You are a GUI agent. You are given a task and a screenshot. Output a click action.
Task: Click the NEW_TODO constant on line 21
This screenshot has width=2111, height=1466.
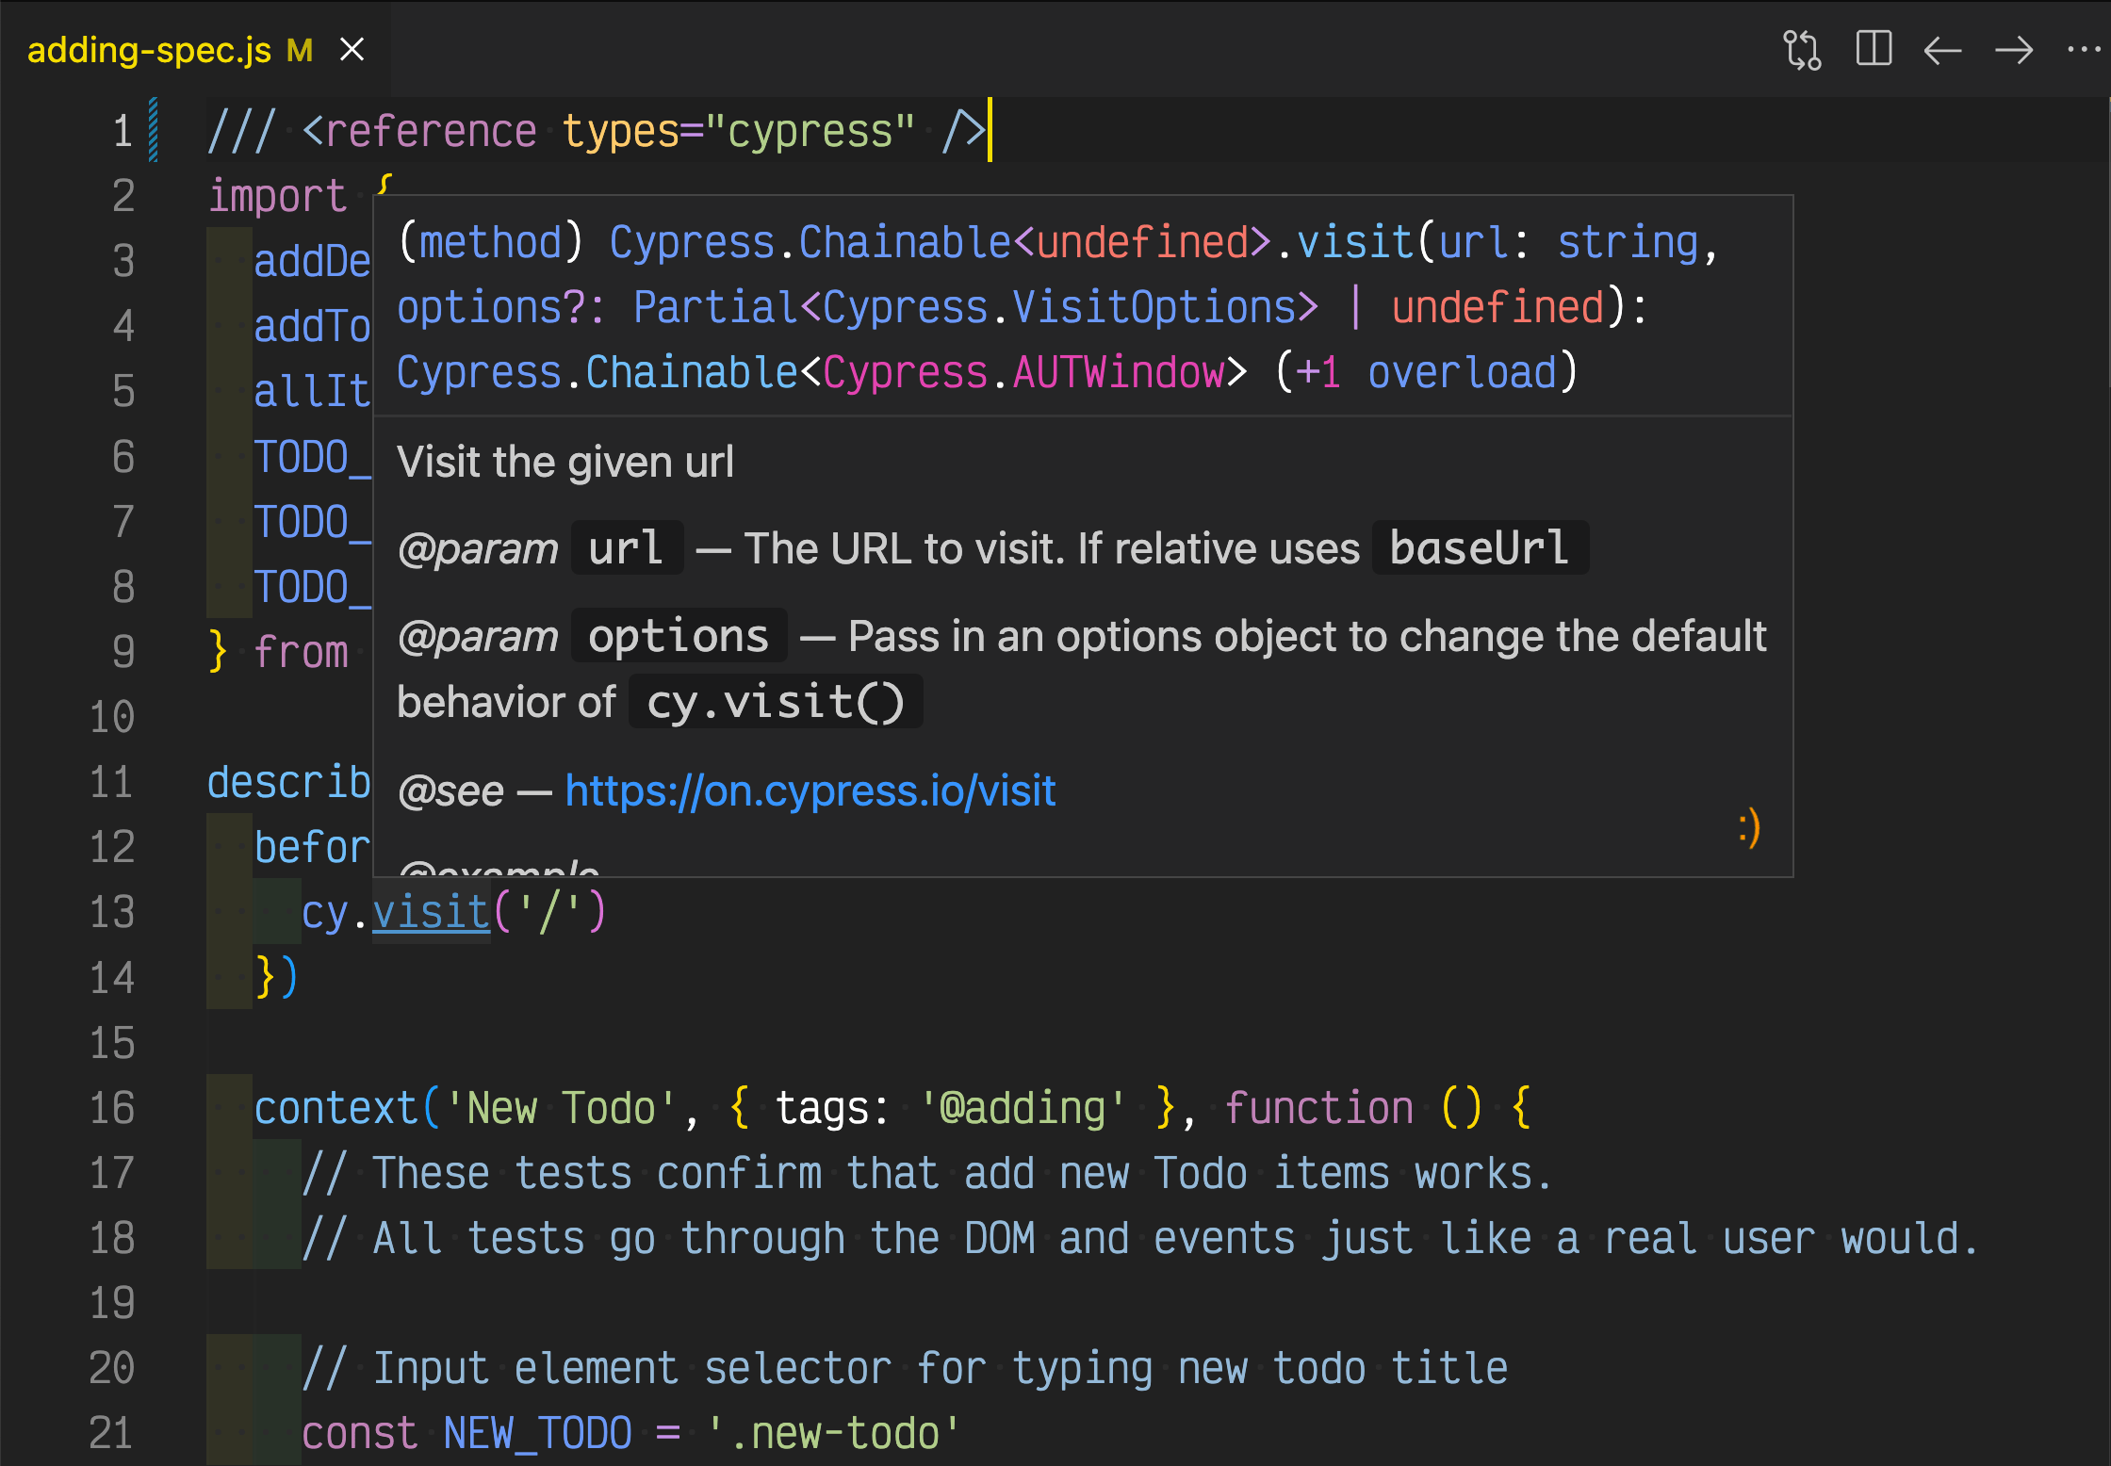[x=537, y=1432]
